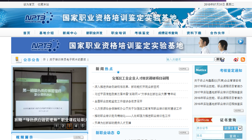Screen dimensions: 252x140
Task: Click the banner play arrow icon
Action: [x=240, y=42]
